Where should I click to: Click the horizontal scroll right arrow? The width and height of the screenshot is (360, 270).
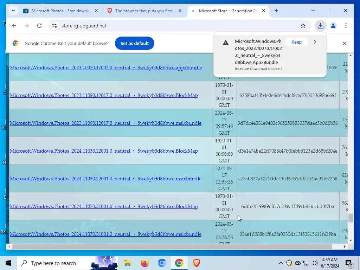(x=345, y=246)
